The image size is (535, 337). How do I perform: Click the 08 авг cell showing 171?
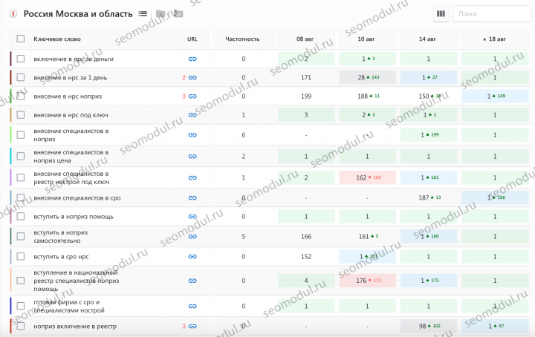(x=306, y=77)
